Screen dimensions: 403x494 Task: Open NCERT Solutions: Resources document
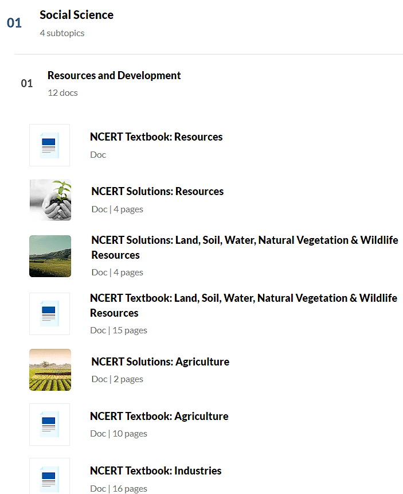157,192
